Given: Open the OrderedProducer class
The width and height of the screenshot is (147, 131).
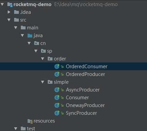Looking at the screenshot, I should [x=85, y=74].
